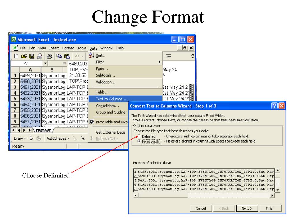Open the Format menu
The width and height of the screenshot is (296, 222).
coord(68,48)
